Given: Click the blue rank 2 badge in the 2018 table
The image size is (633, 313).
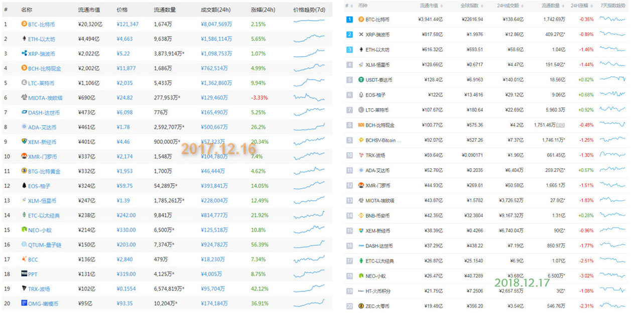Looking at the screenshot, I should pos(350,35).
